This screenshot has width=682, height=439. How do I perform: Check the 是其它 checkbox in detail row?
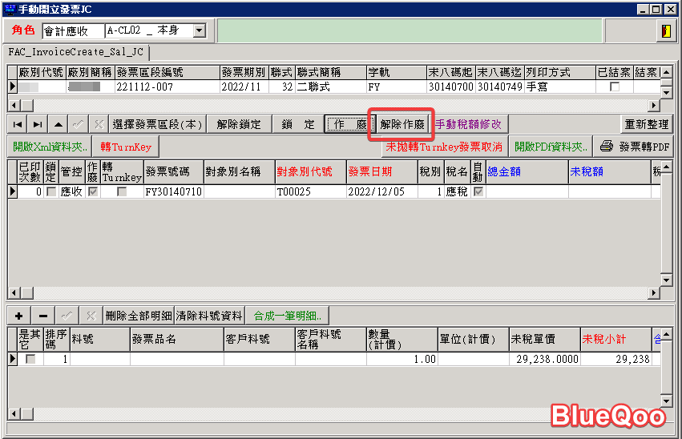tap(30, 360)
